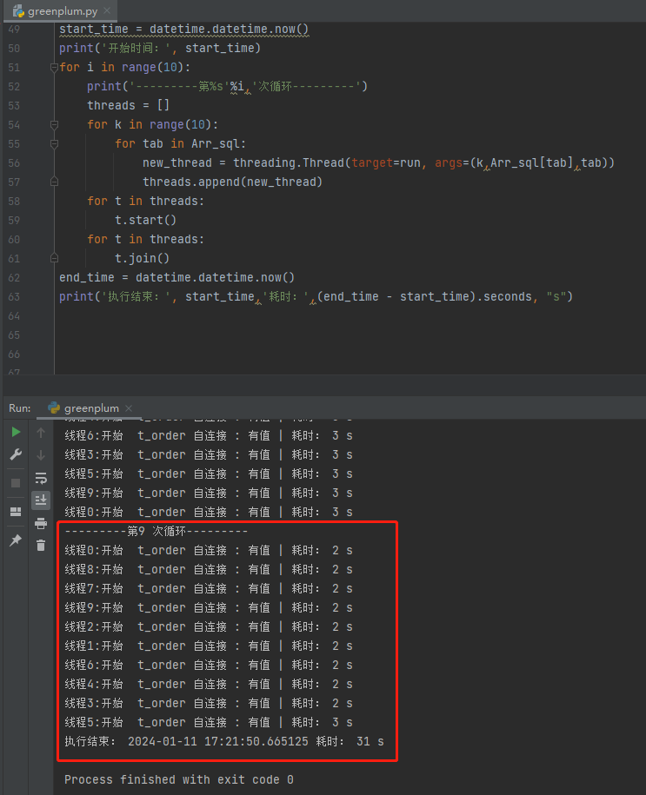The image size is (646, 795).
Task: Collapse the 'for k in range(10)' code fold
Action: [54, 124]
